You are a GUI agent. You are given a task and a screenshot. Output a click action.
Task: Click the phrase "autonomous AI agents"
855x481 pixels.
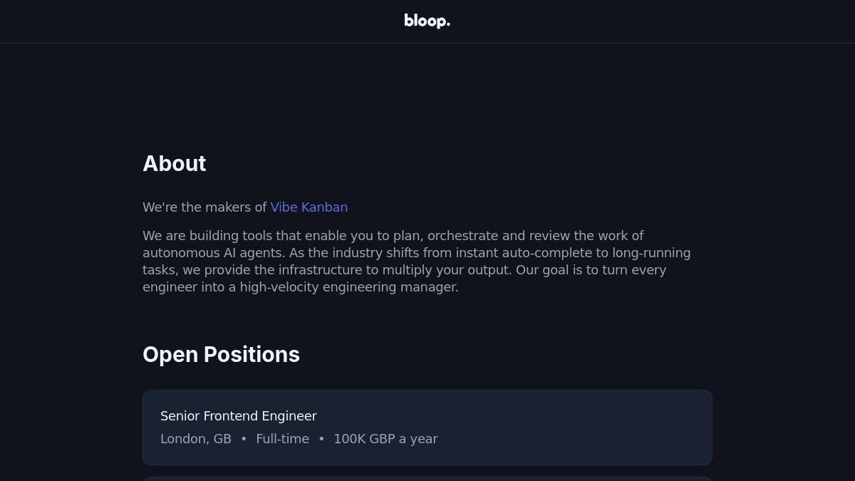(212, 253)
